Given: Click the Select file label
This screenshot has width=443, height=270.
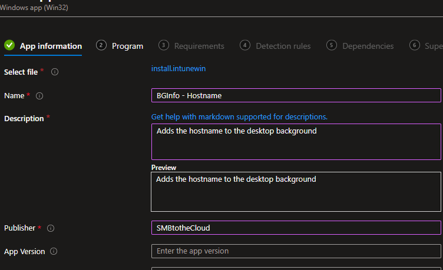Looking at the screenshot, I should point(21,72).
